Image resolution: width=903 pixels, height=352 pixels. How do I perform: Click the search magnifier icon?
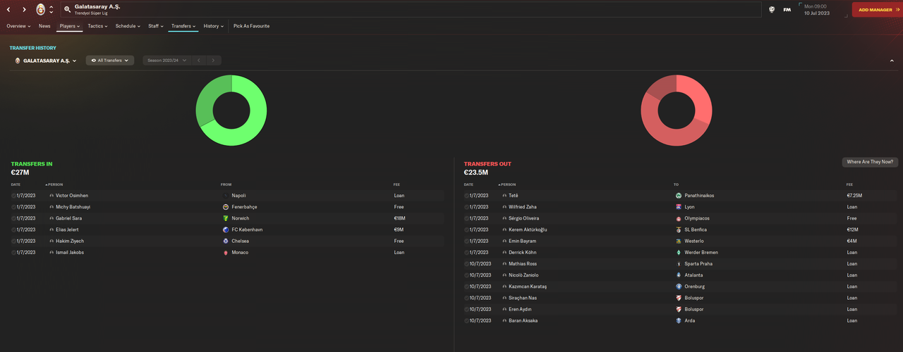[67, 10]
